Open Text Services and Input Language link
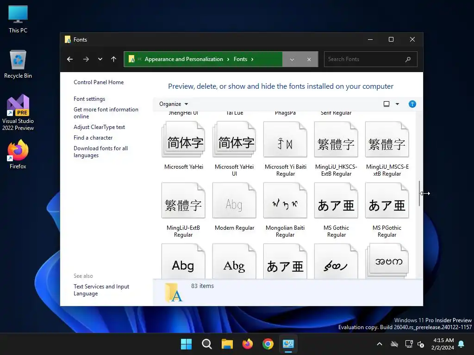Screen dimensions: 474x355 [101, 290]
